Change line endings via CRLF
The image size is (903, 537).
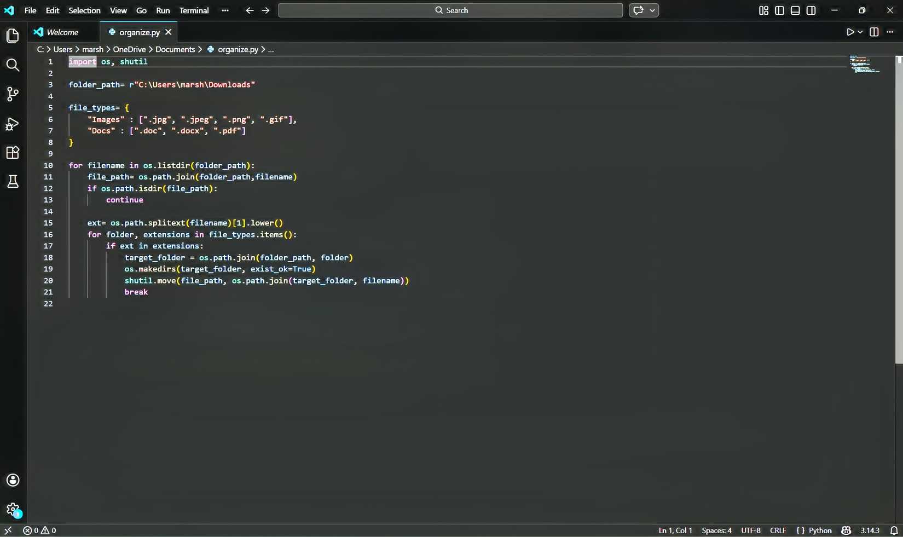pos(778,530)
